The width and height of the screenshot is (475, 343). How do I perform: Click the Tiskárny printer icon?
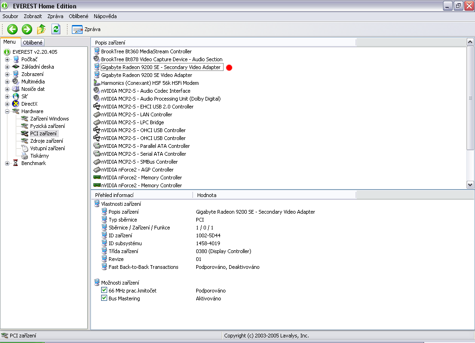(25, 156)
